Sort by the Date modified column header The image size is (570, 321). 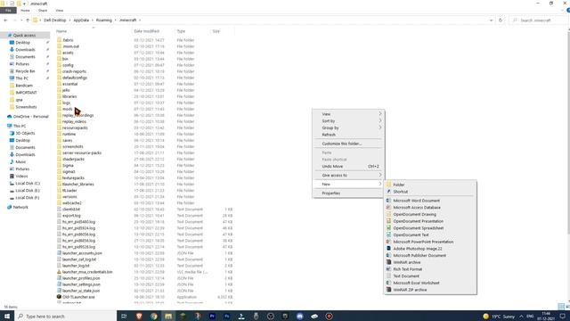pos(146,31)
